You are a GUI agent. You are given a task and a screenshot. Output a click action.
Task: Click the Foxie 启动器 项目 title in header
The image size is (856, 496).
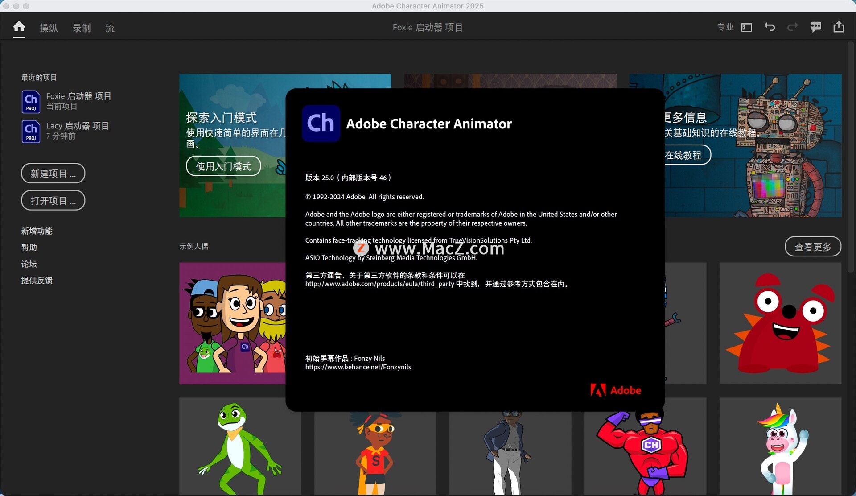pyautogui.click(x=428, y=27)
